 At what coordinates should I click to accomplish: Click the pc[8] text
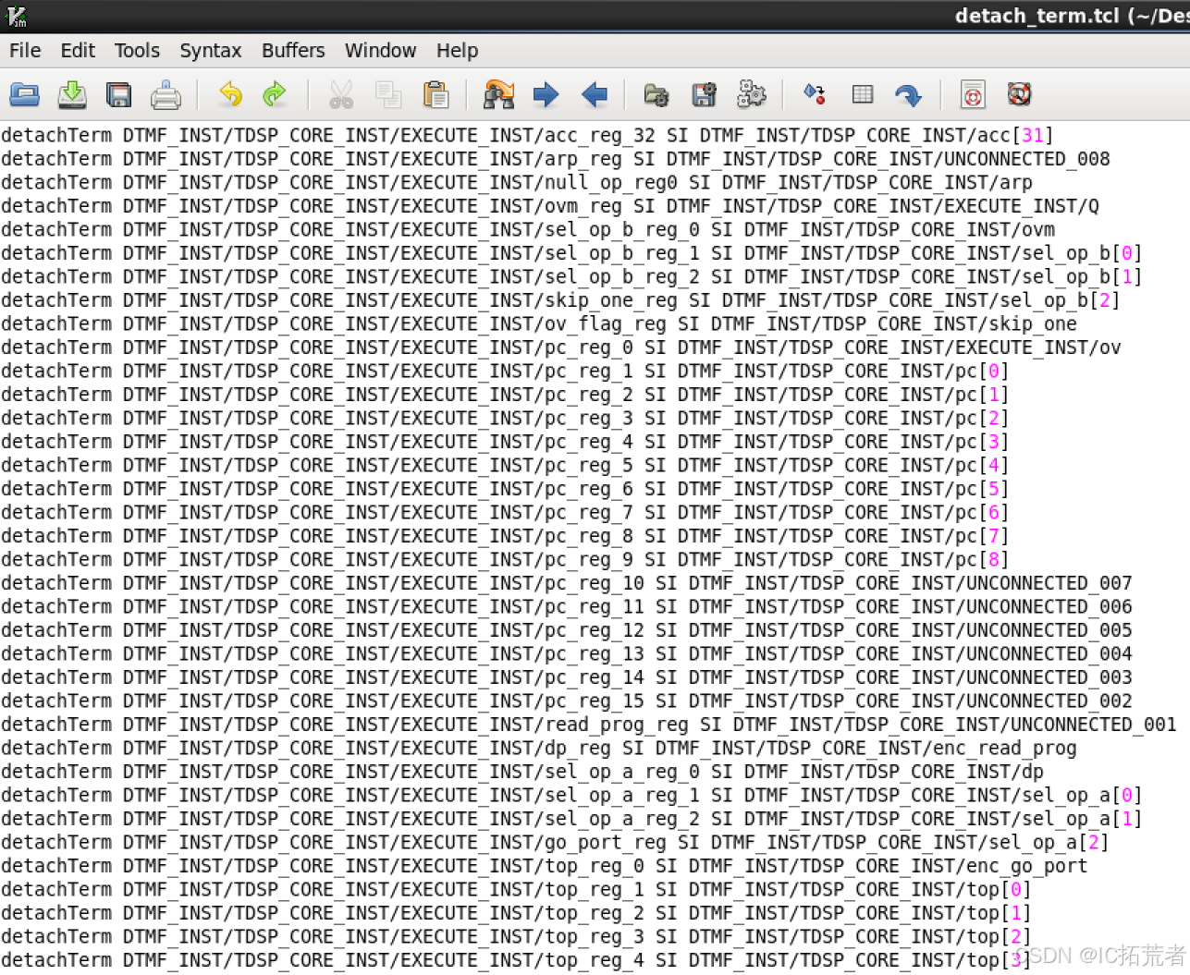982,560
